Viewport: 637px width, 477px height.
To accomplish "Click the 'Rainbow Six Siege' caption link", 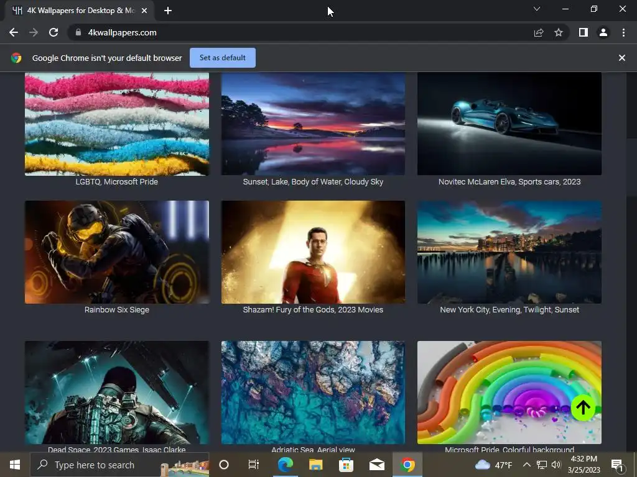I will coord(116,309).
